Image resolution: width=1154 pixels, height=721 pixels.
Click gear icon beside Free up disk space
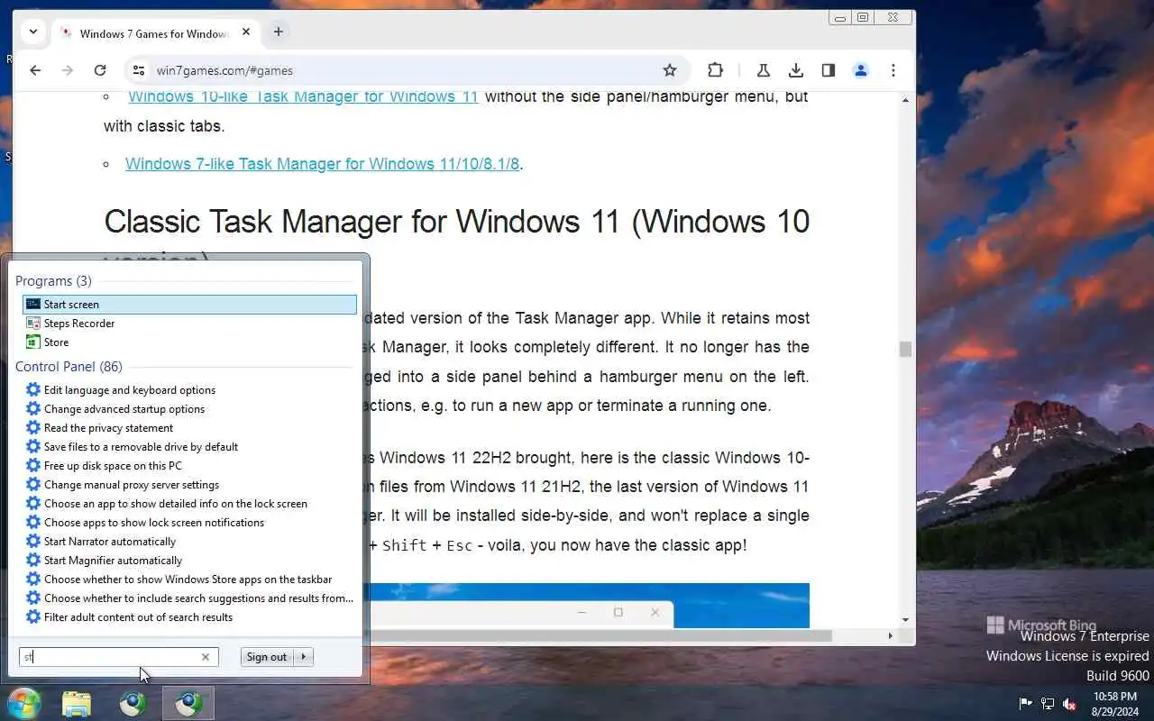point(33,466)
